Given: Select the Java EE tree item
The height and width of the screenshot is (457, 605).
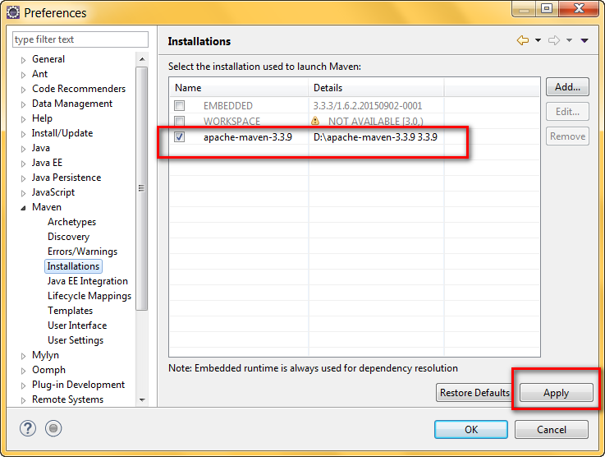Looking at the screenshot, I should click(47, 163).
